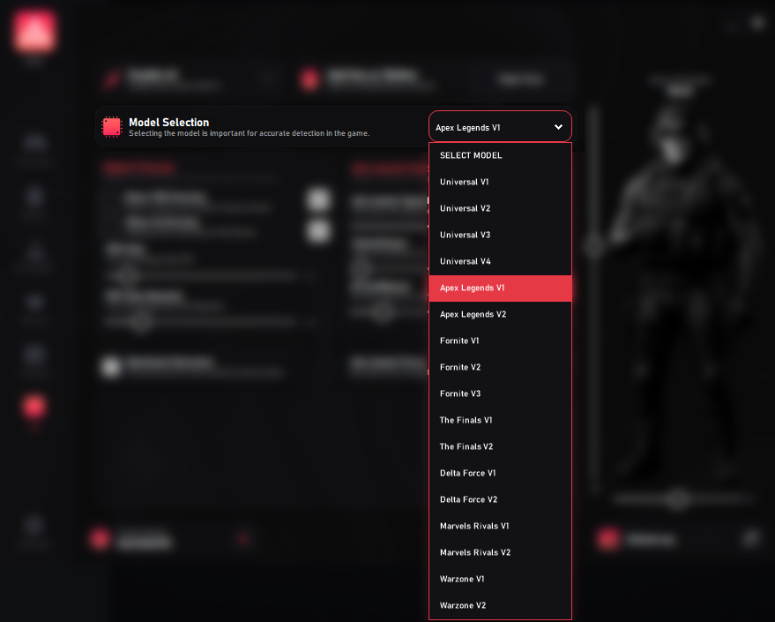Choose Marvels Rivals V1 model

point(500,526)
